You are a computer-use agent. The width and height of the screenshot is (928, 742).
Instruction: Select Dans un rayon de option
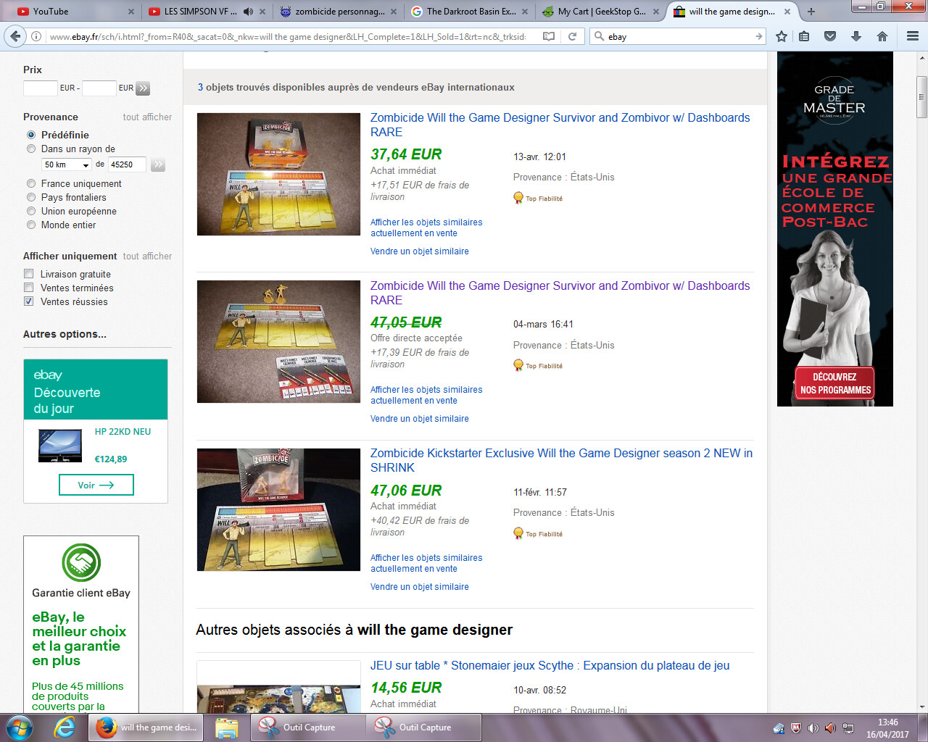(31, 149)
